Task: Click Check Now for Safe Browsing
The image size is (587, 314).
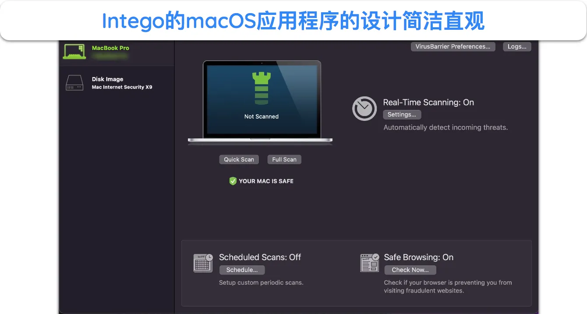Action: 410,270
